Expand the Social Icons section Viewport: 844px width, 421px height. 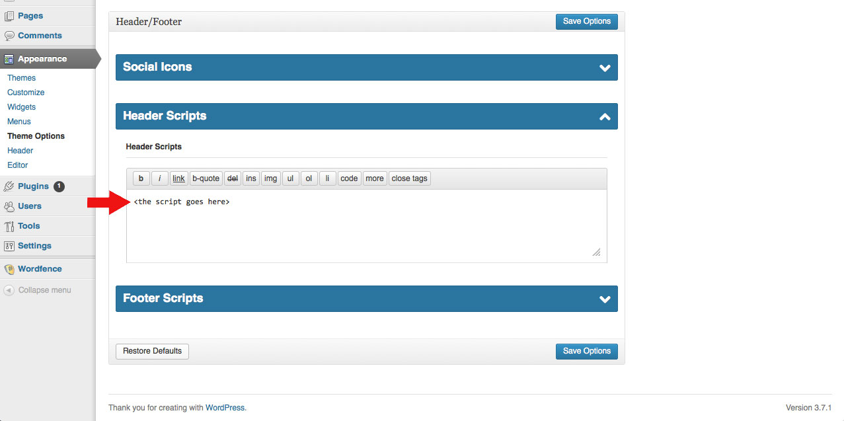[604, 67]
